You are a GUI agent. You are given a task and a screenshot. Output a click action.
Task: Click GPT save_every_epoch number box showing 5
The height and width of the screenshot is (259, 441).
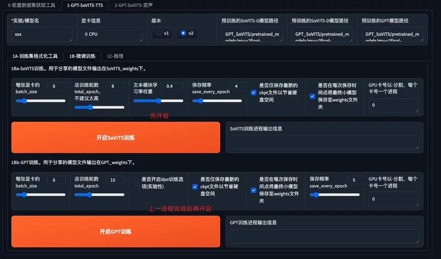click(x=356, y=180)
